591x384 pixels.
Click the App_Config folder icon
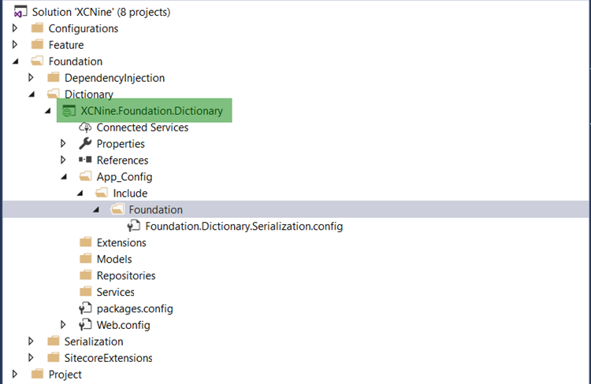point(86,176)
